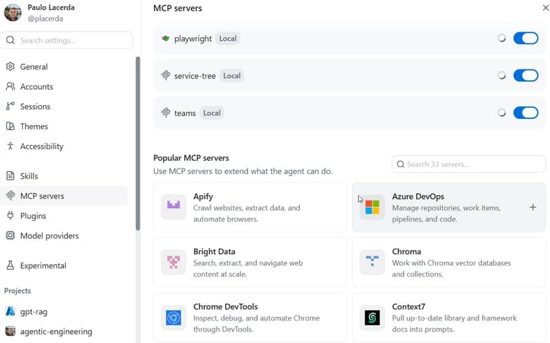Click the teams server icon
Viewport: 550px width, 343px height.
tap(166, 113)
